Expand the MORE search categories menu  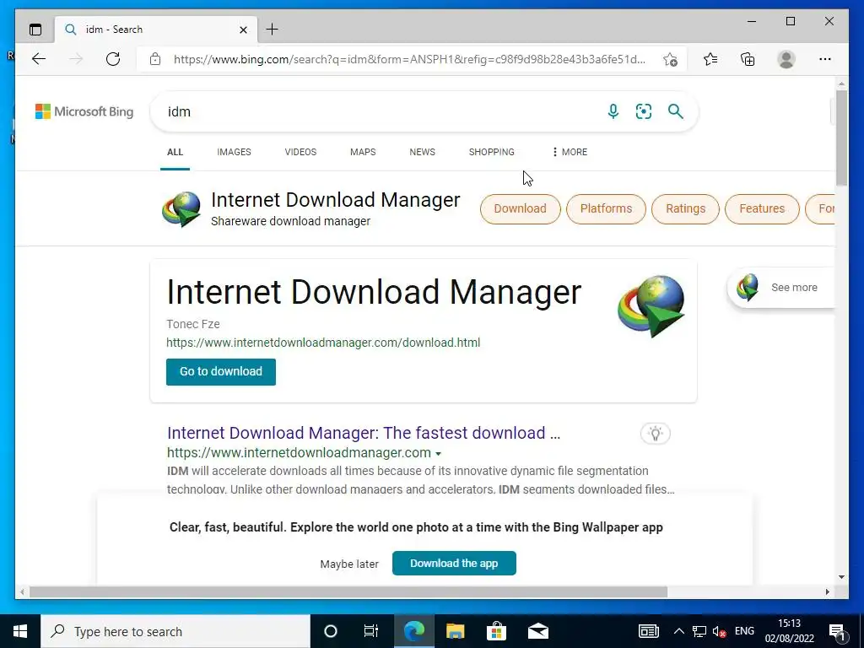[x=570, y=152]
